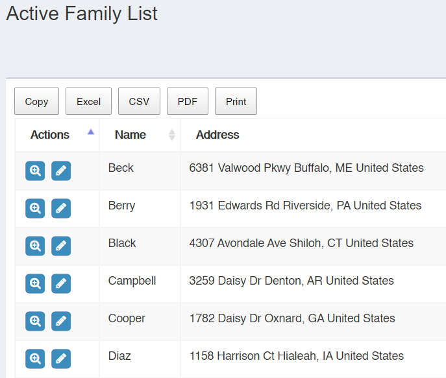View the Diaz family details
Viewport: 446px width, 378px height.
click(x=35, y=359)
